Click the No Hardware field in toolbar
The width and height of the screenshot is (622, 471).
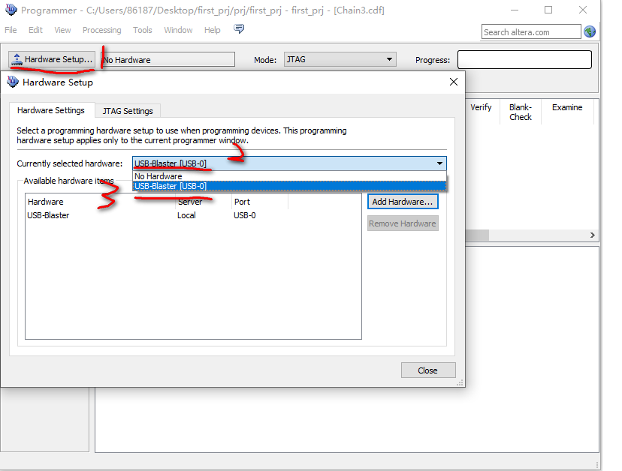tap(168, 60)
